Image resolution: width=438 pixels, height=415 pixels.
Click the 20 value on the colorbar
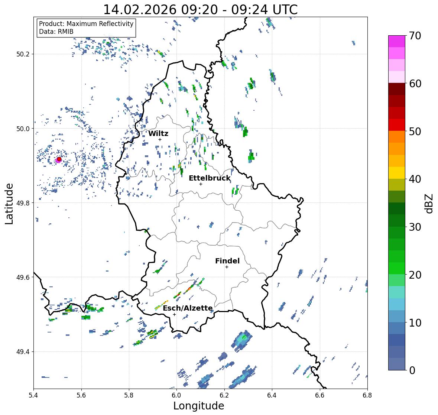tap(415, 275)
